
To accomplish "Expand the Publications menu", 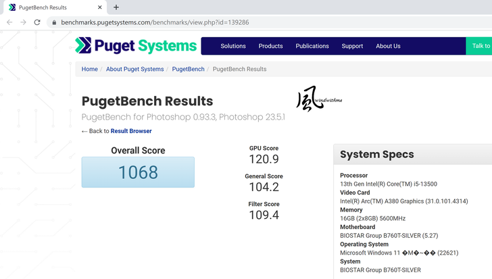I will pyautogui.click(x=312, y=46).
